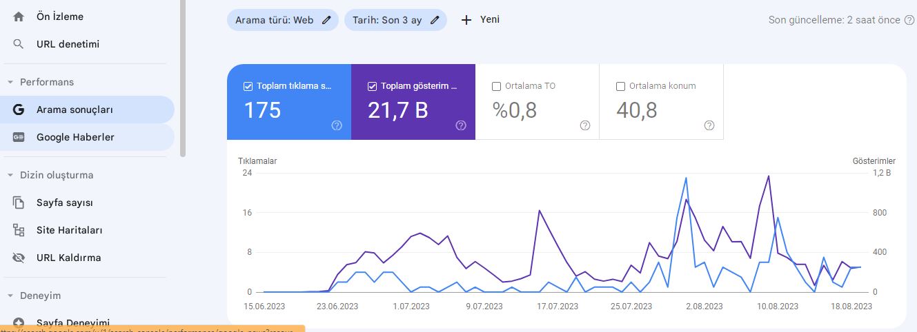The width and height of the screenshot is (917, 332).
Task: Click the URL Kaldırma crossed-eye icon
Action: (x=19, y=258)
